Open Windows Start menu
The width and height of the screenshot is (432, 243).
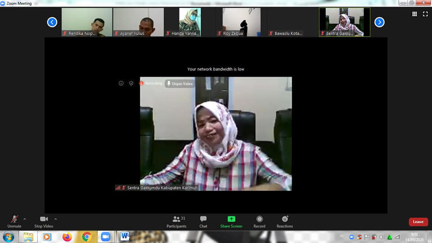[x=9, y=237]
